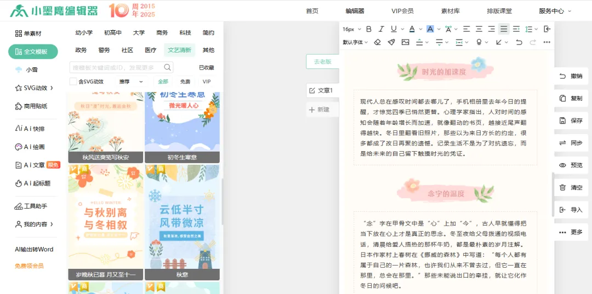Click the diagonal arrow icon in toolbar
The width and height of the screenshot is (592, 294).
(x=499, y=42)
